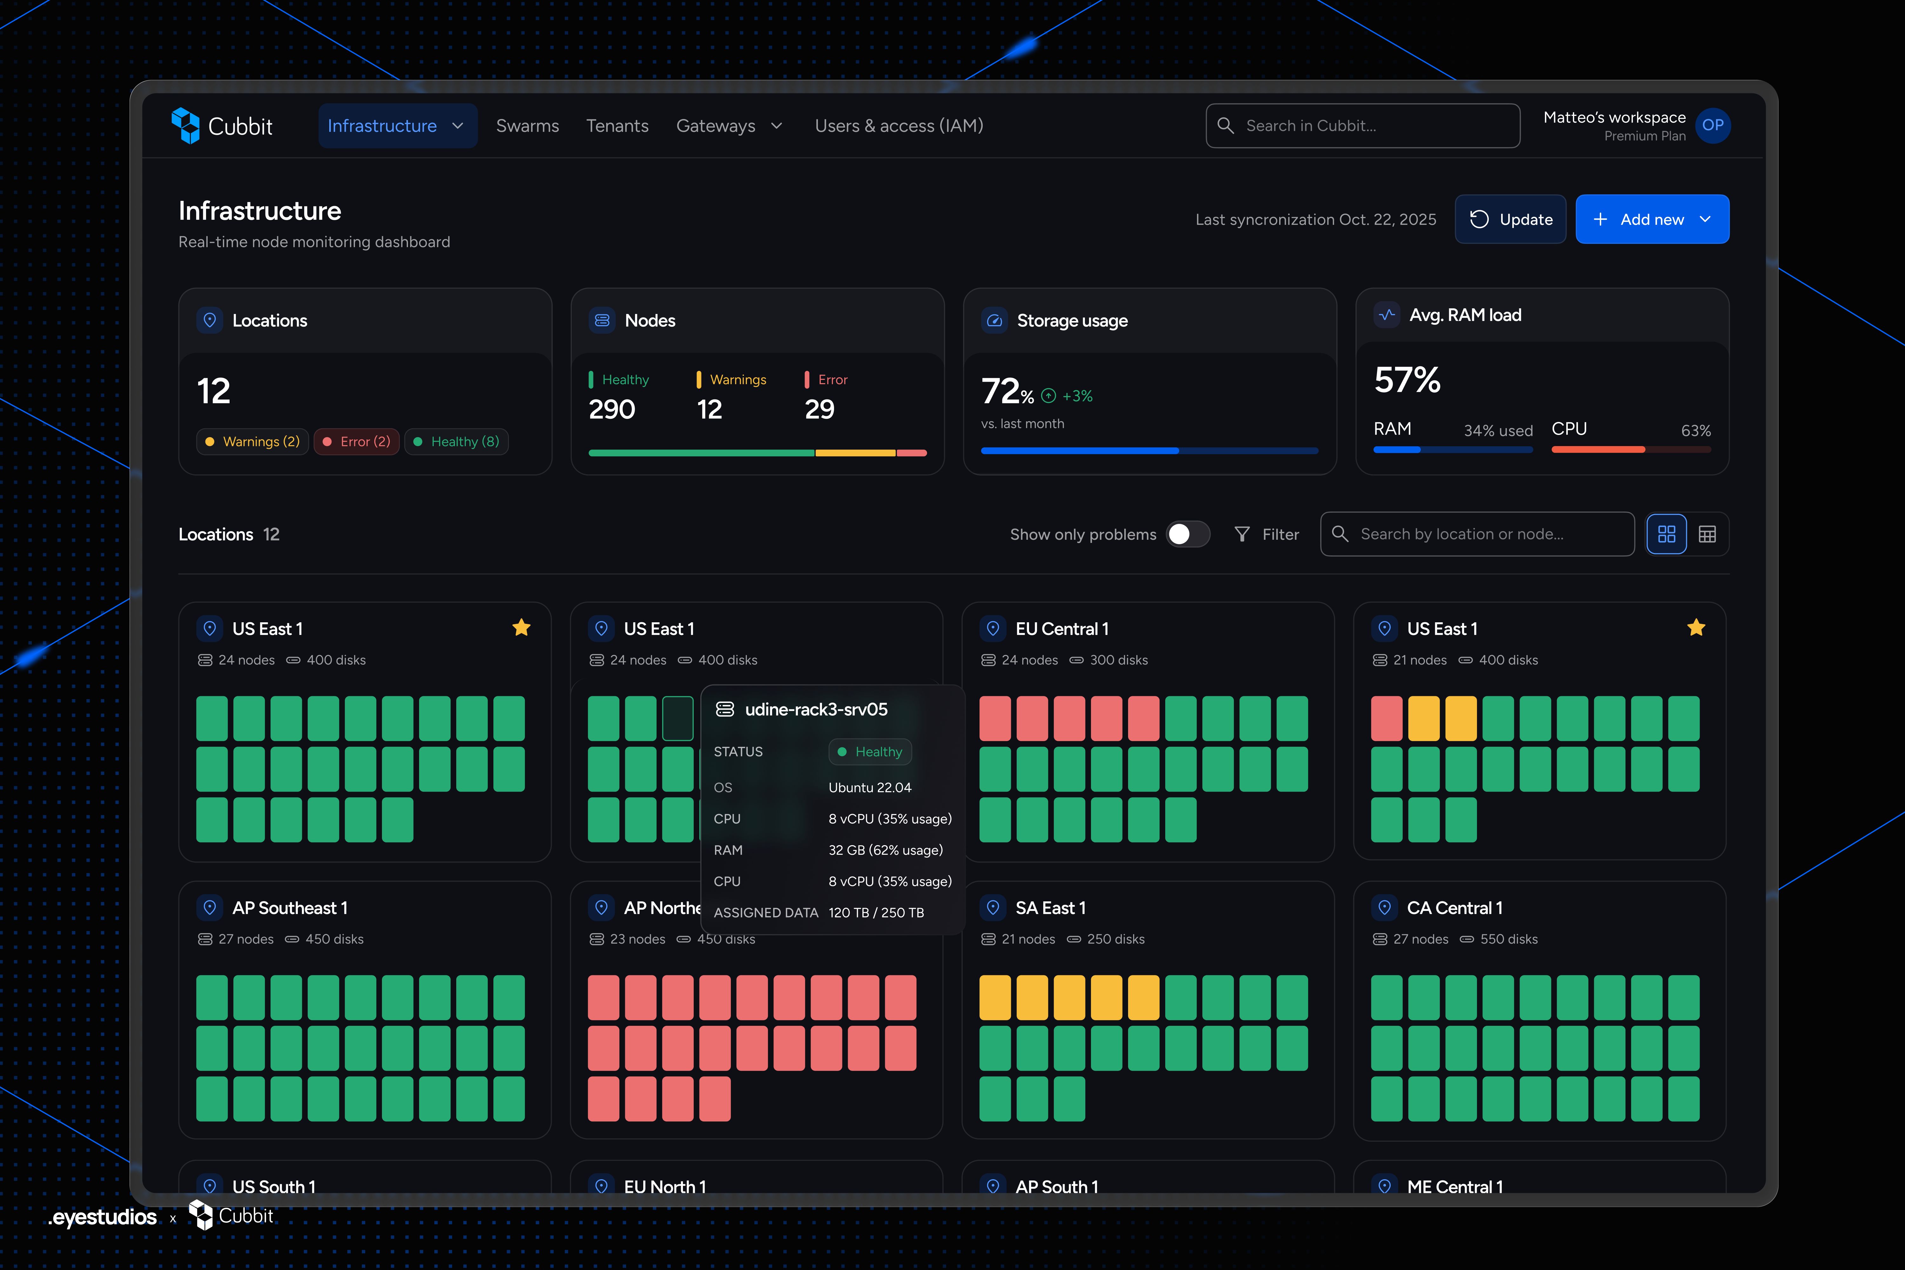Filter by Error (2) chip

[x=356, y=441]
